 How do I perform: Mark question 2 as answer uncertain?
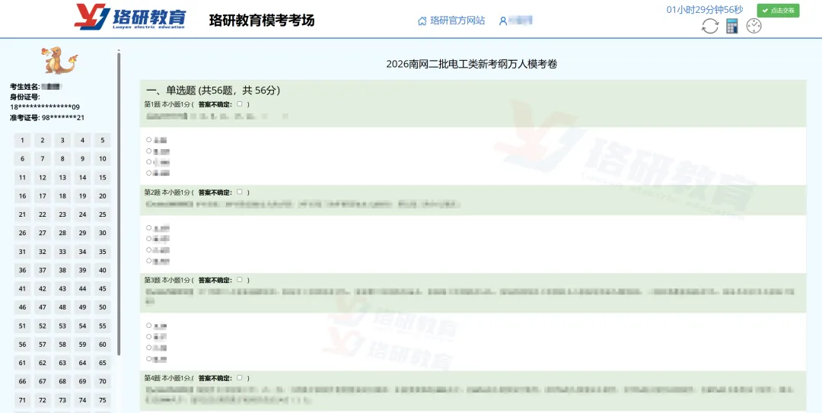pos(240,192)
